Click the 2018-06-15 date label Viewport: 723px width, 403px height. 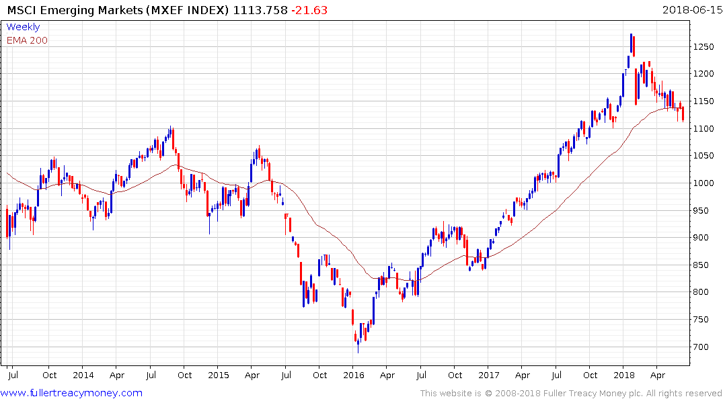[692, 9]
